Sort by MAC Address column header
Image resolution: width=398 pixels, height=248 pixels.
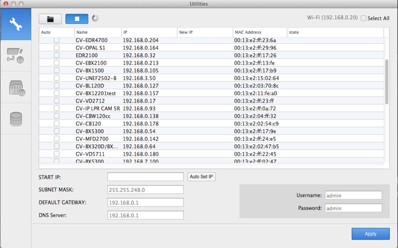(x=260, y=32)
